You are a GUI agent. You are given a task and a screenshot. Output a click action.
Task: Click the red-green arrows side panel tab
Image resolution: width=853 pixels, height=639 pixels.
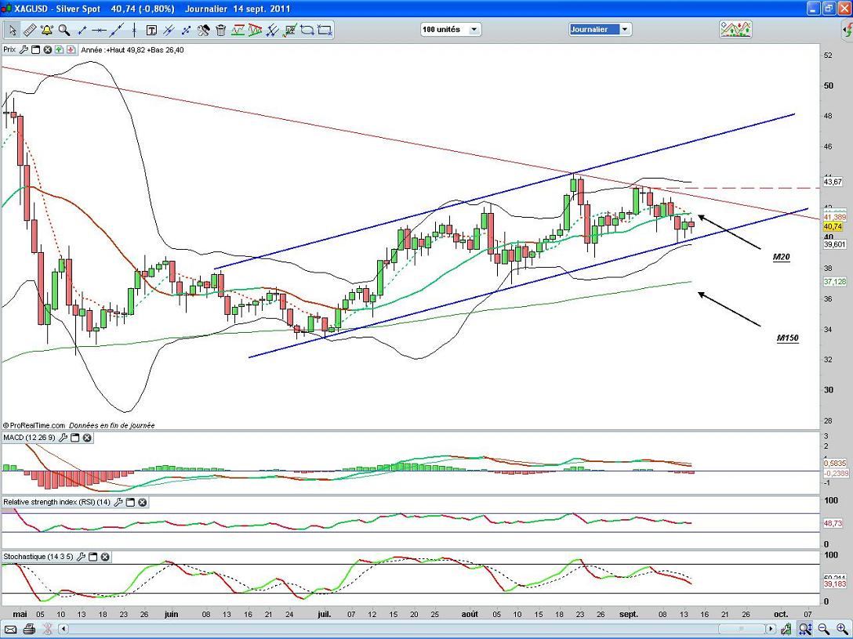coord(848,30)
